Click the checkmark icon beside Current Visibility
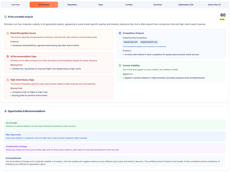The image size is (230, 173). coord(120,65)
